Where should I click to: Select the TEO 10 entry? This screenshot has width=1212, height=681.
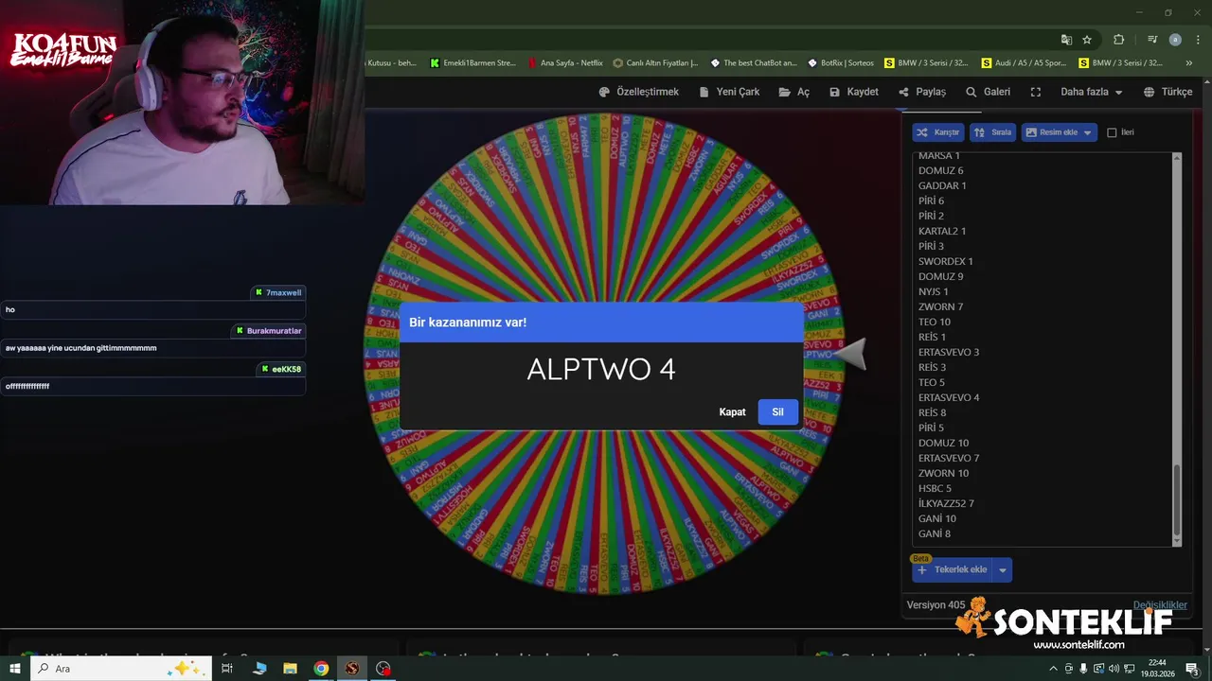click(935, 322)
